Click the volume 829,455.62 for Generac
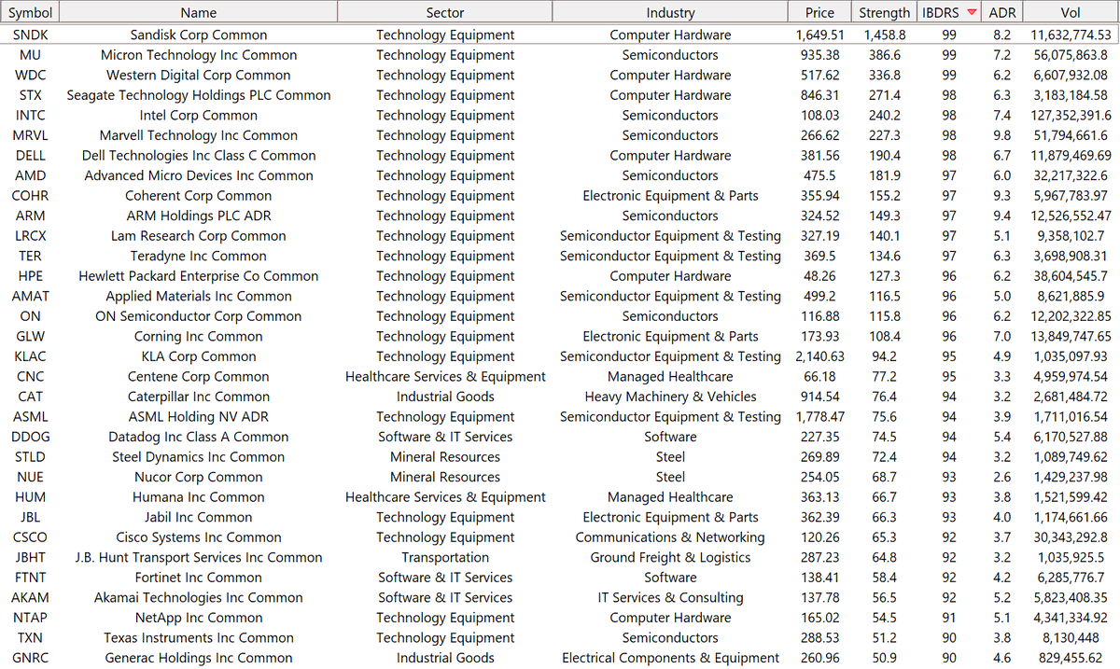1120x669 pixels. click(x=1071, y=658)
